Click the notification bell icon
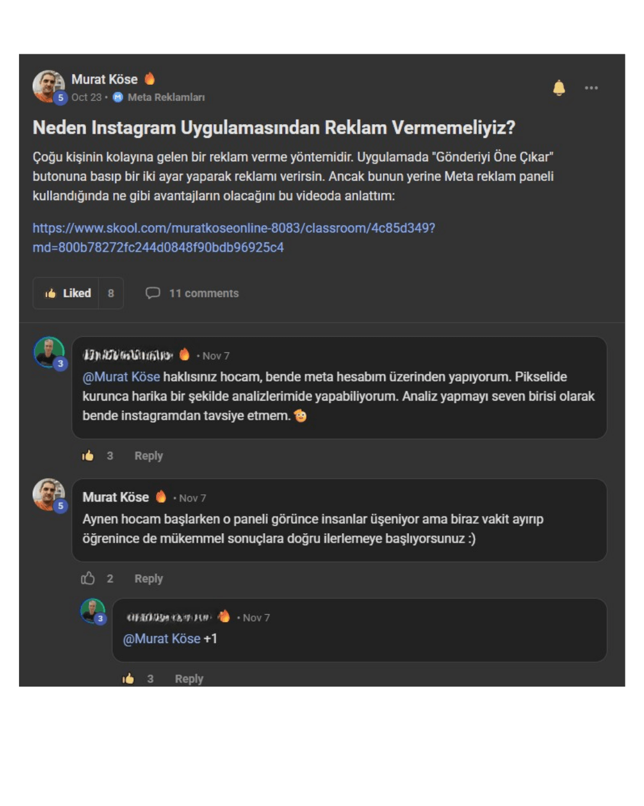Screen dimensions: 644x806 click(559, 88)
